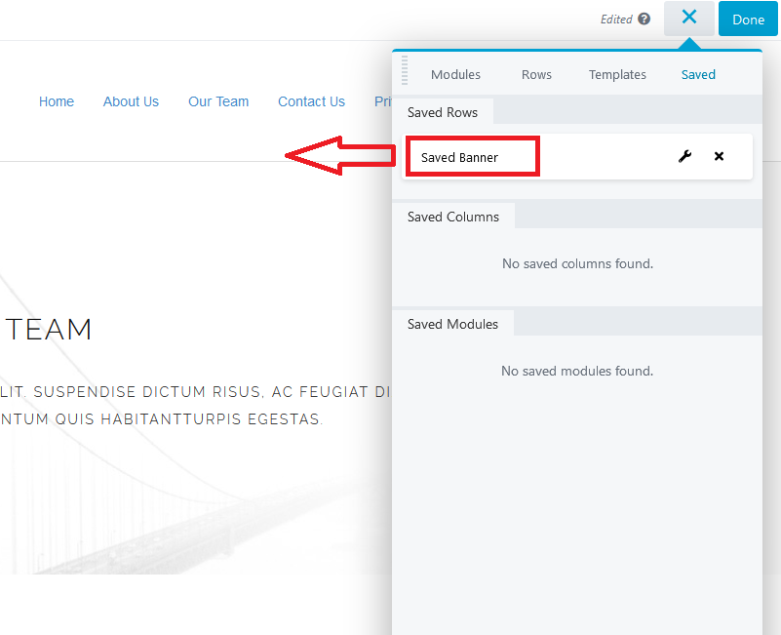The image size is (781, 635).
Task: Go to the Our Team page link
Action: [218, 101]
